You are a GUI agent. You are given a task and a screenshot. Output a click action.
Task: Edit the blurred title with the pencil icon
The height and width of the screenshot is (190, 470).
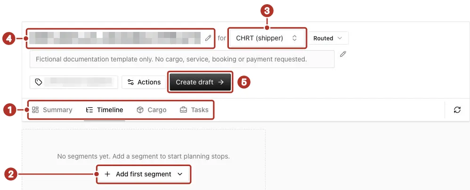(x=208, y=38)
